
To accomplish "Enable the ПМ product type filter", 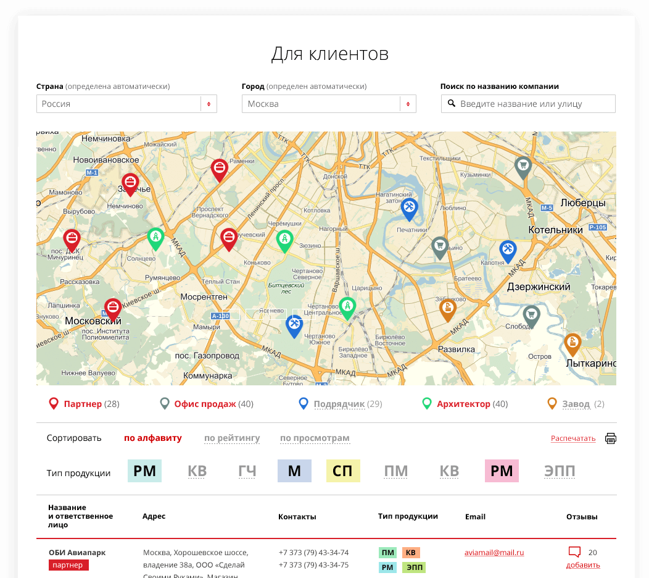I will pyautogui.click(x=395, y=471).
